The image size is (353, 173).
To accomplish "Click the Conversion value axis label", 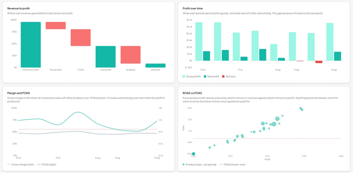I will (x=31, y=70).
